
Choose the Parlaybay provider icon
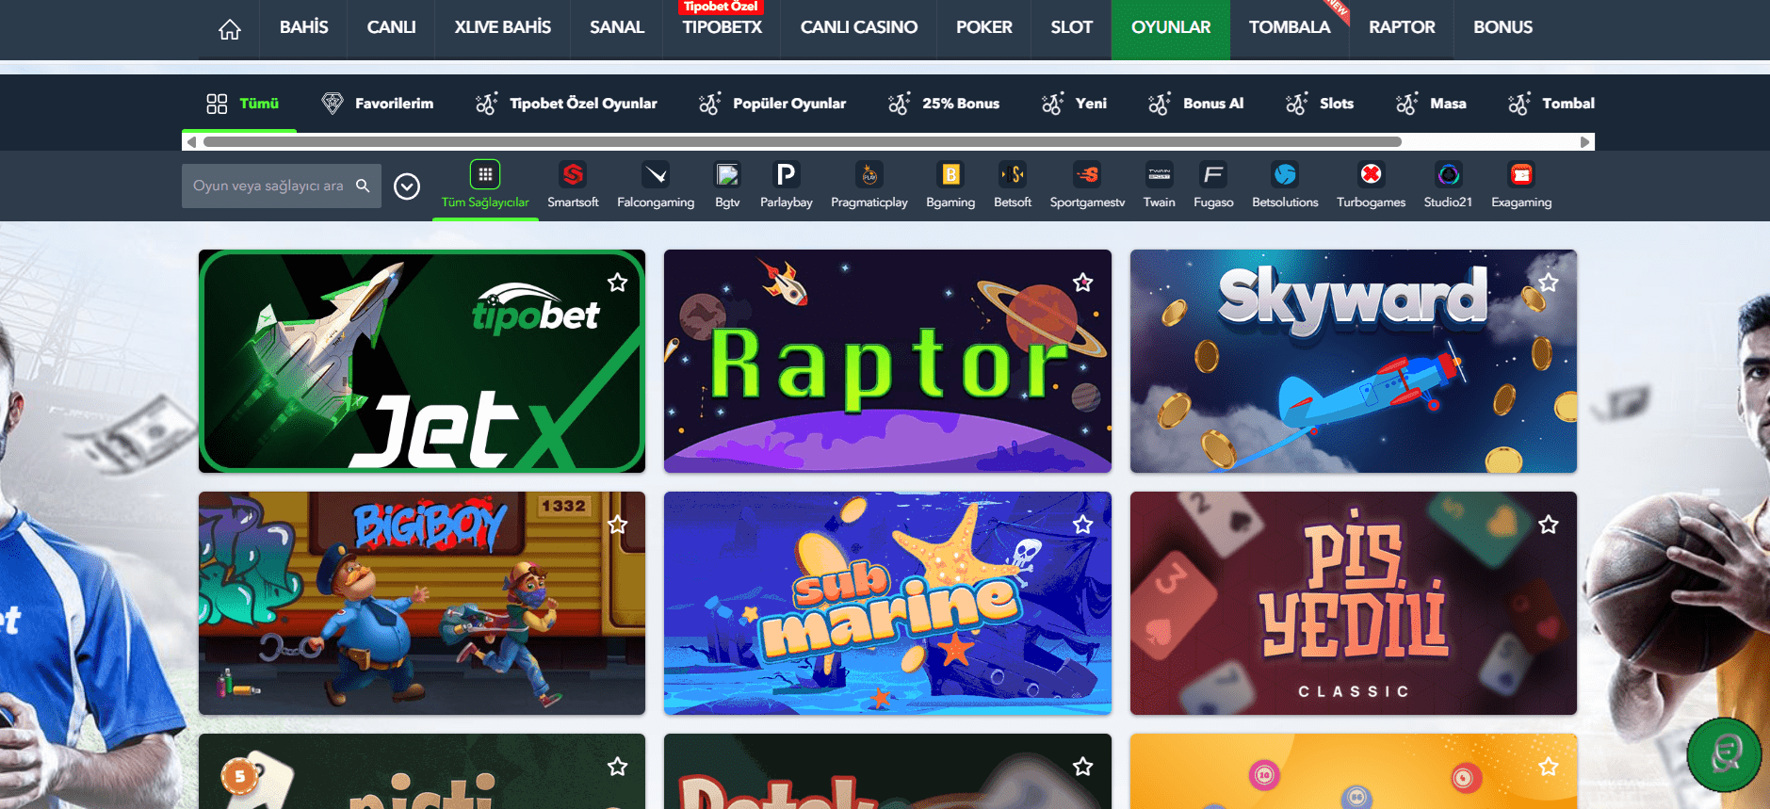tap(786, 175)
